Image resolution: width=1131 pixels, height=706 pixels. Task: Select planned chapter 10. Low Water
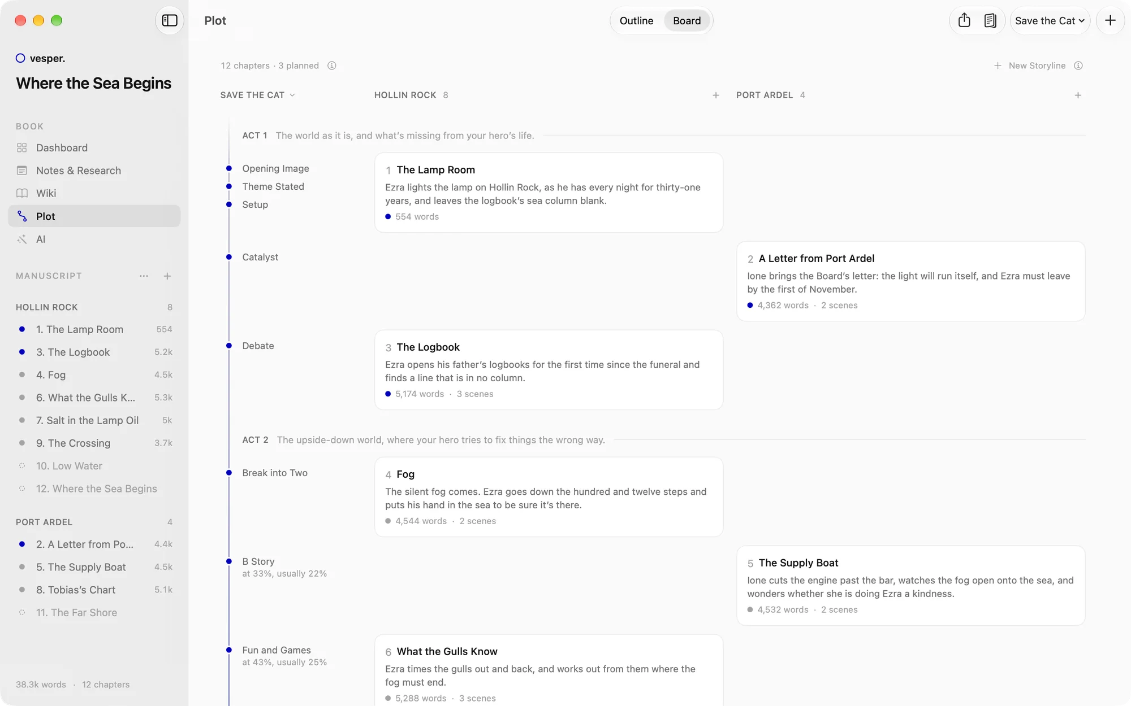coord(94,466)
